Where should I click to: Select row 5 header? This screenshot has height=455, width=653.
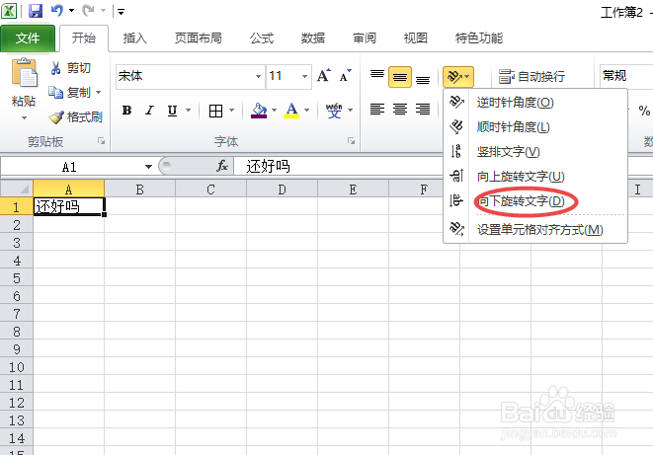pyautogui.click(x=17, y=277)
